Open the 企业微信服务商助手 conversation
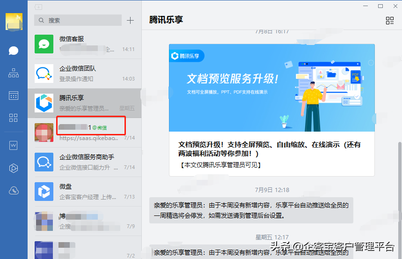This screenshot has height=259, width=402. (x=85, y=162)
